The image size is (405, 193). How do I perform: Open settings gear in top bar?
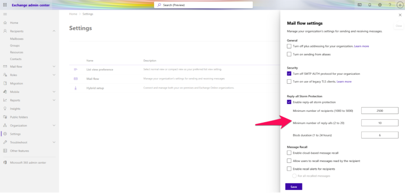pyautogui.click(x=379, y=5)
